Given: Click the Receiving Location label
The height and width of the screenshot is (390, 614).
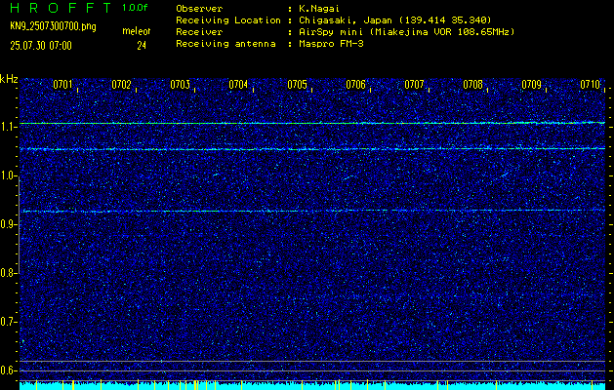Looking at the screenshot, I should pyautogui.click(x=228, y=20).
